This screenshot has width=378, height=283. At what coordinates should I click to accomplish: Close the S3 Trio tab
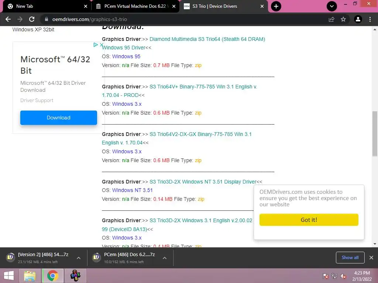[262, 6]
